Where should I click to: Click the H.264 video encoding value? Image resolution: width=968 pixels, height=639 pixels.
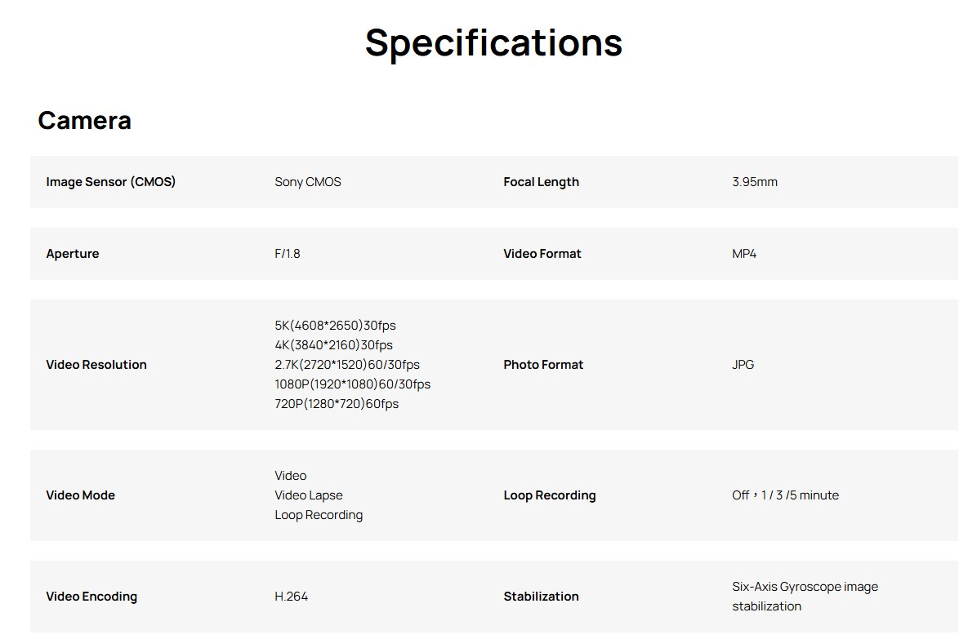click(x=292, y=597)
